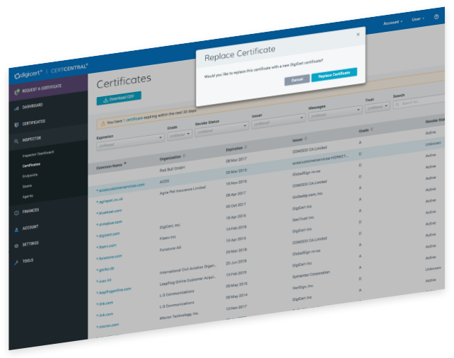
Task: Click the '15 Nov 2016' expiration cell
Action: coord(236,183)
